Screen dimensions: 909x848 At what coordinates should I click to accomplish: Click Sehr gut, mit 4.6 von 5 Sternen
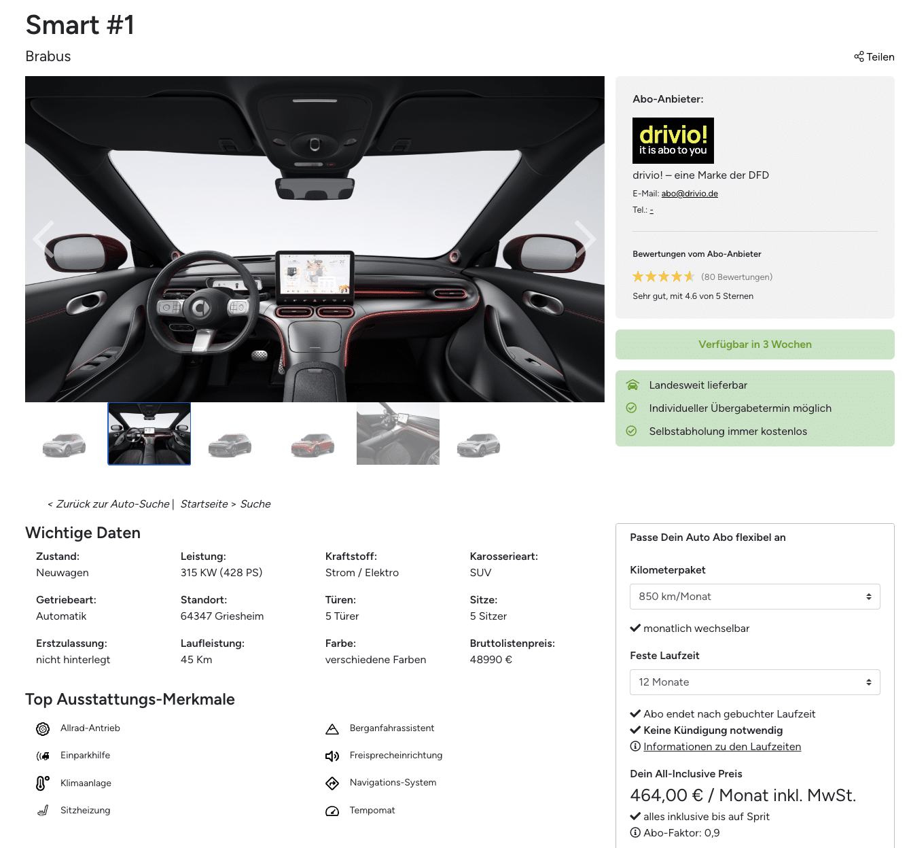pyautogui.click(x=693, y=296)
